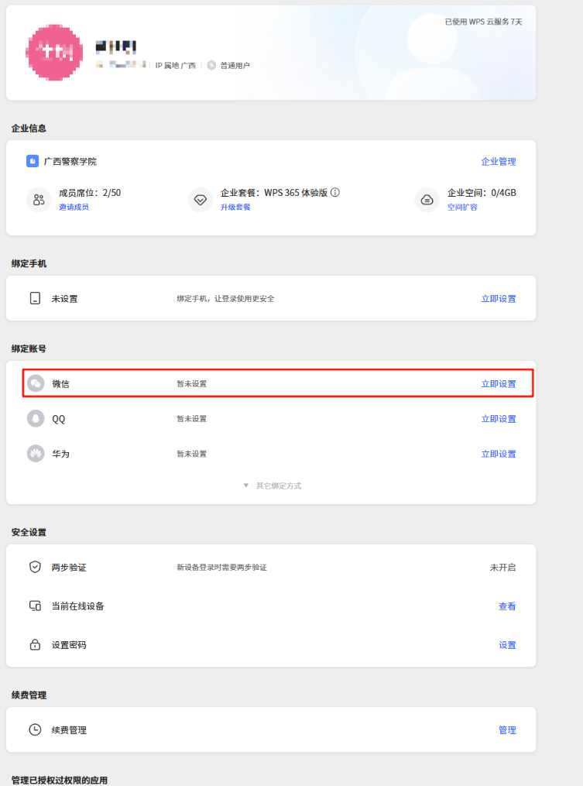Image resolution: width=583 pixels, height=786 pixels.
Task: Expand 其它绑定方式 options
Action: click(x=272, y=486)
